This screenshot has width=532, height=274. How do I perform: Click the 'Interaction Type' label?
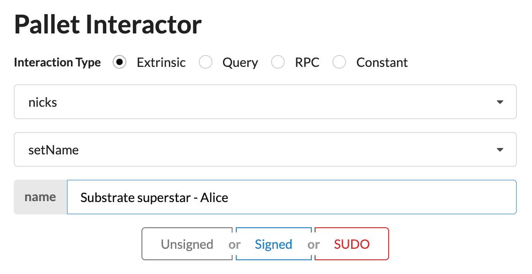(x=57, y=62)
